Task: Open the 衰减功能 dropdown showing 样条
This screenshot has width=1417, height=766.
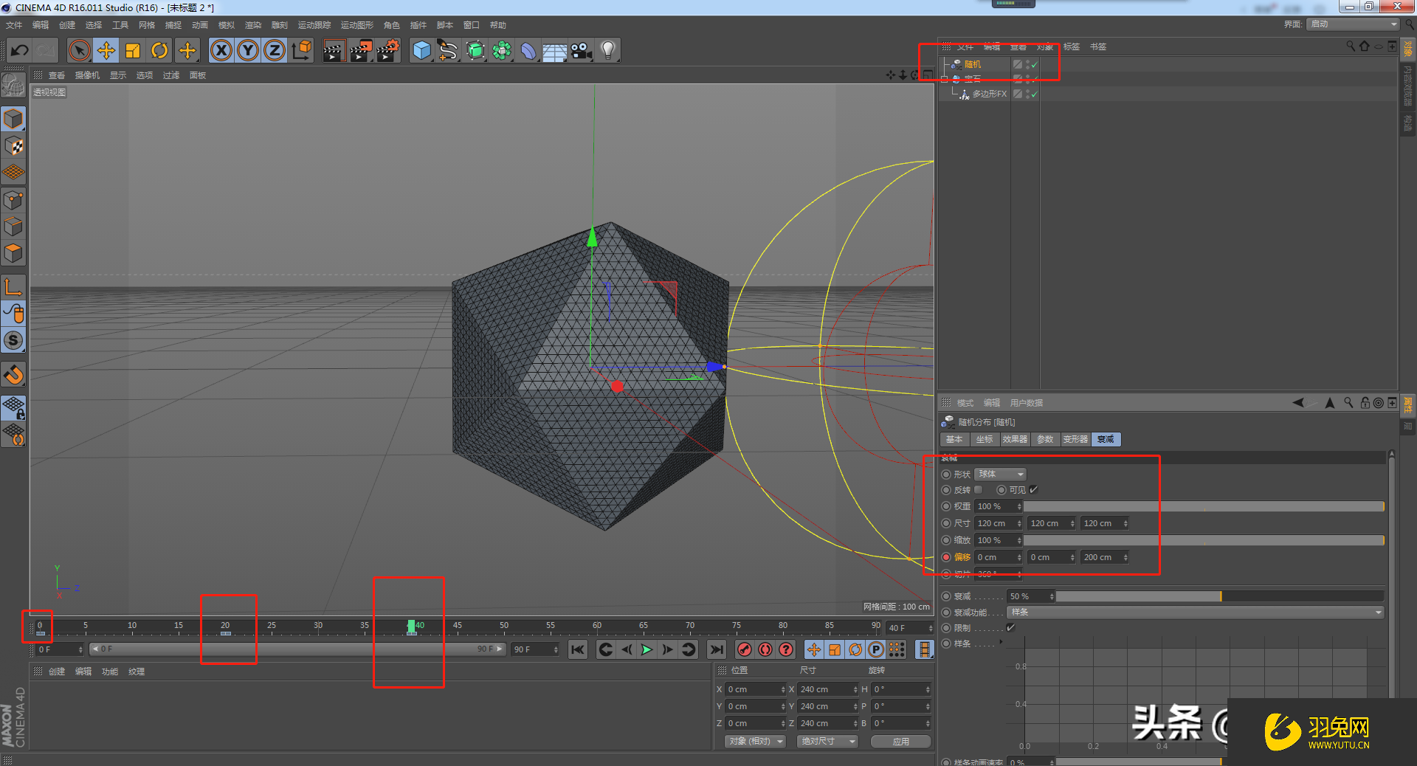Action: tap(1196, 613)
